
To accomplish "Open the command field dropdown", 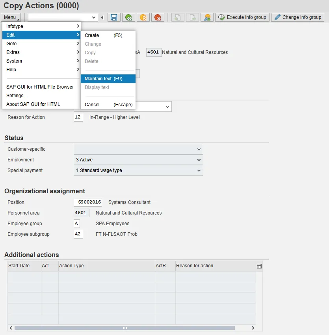I will click(x=94, y=17).
